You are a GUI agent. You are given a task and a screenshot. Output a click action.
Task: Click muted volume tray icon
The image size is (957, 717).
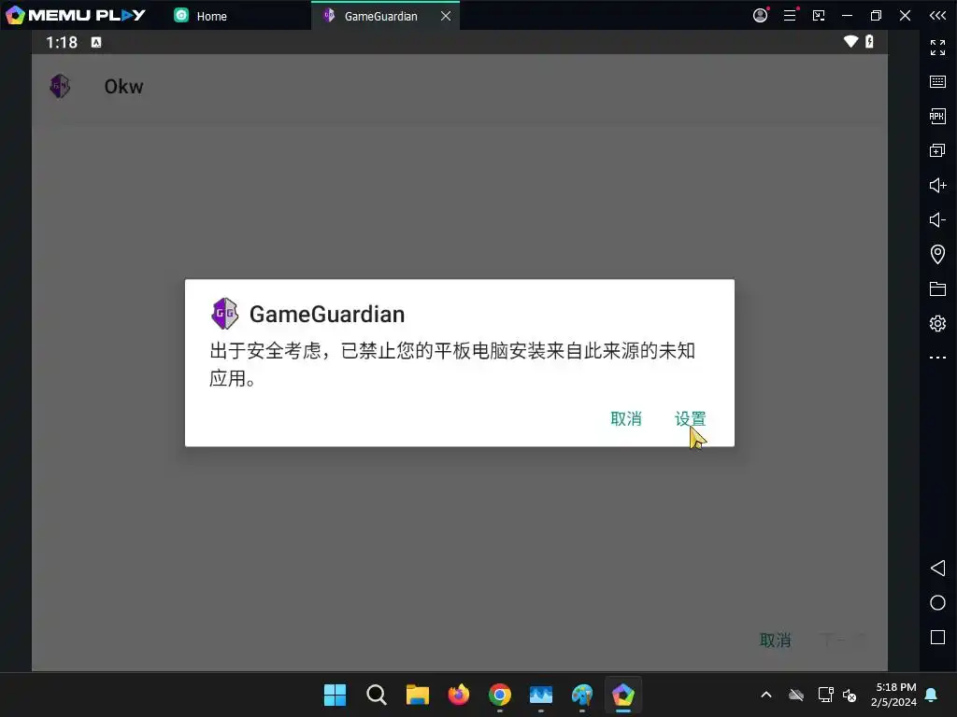click(850, 695)
